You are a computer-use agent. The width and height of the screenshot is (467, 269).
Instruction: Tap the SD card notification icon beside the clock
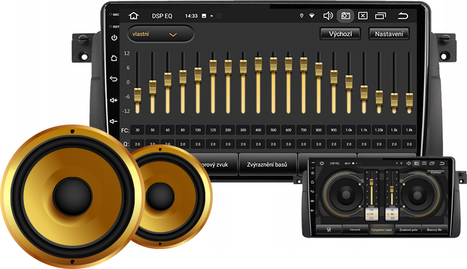point(204,16)
